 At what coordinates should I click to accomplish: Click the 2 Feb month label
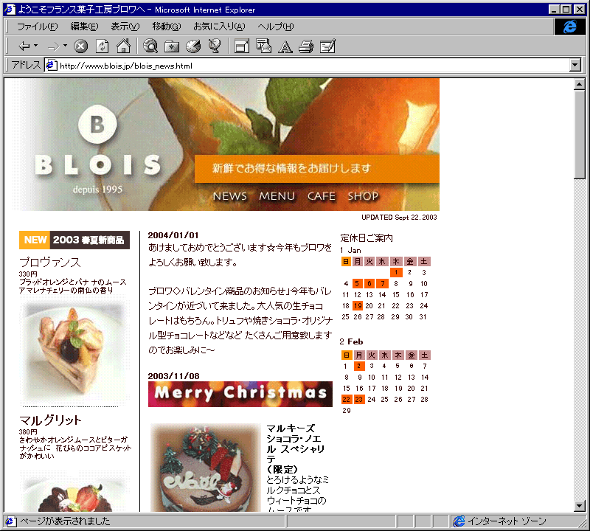click(x=351, y=341)
